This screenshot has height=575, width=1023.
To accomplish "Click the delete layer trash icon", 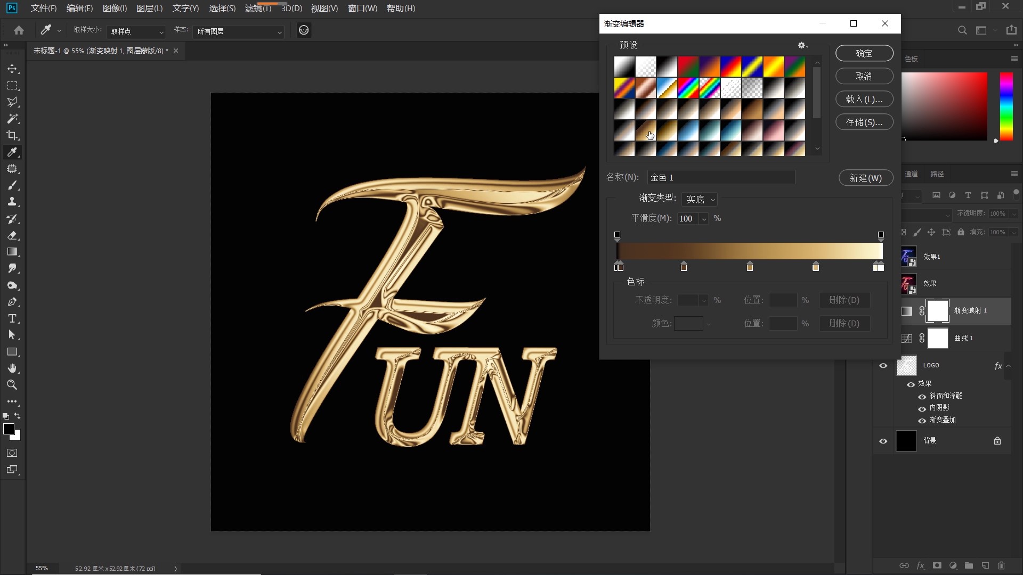I will pos(1001,565).
